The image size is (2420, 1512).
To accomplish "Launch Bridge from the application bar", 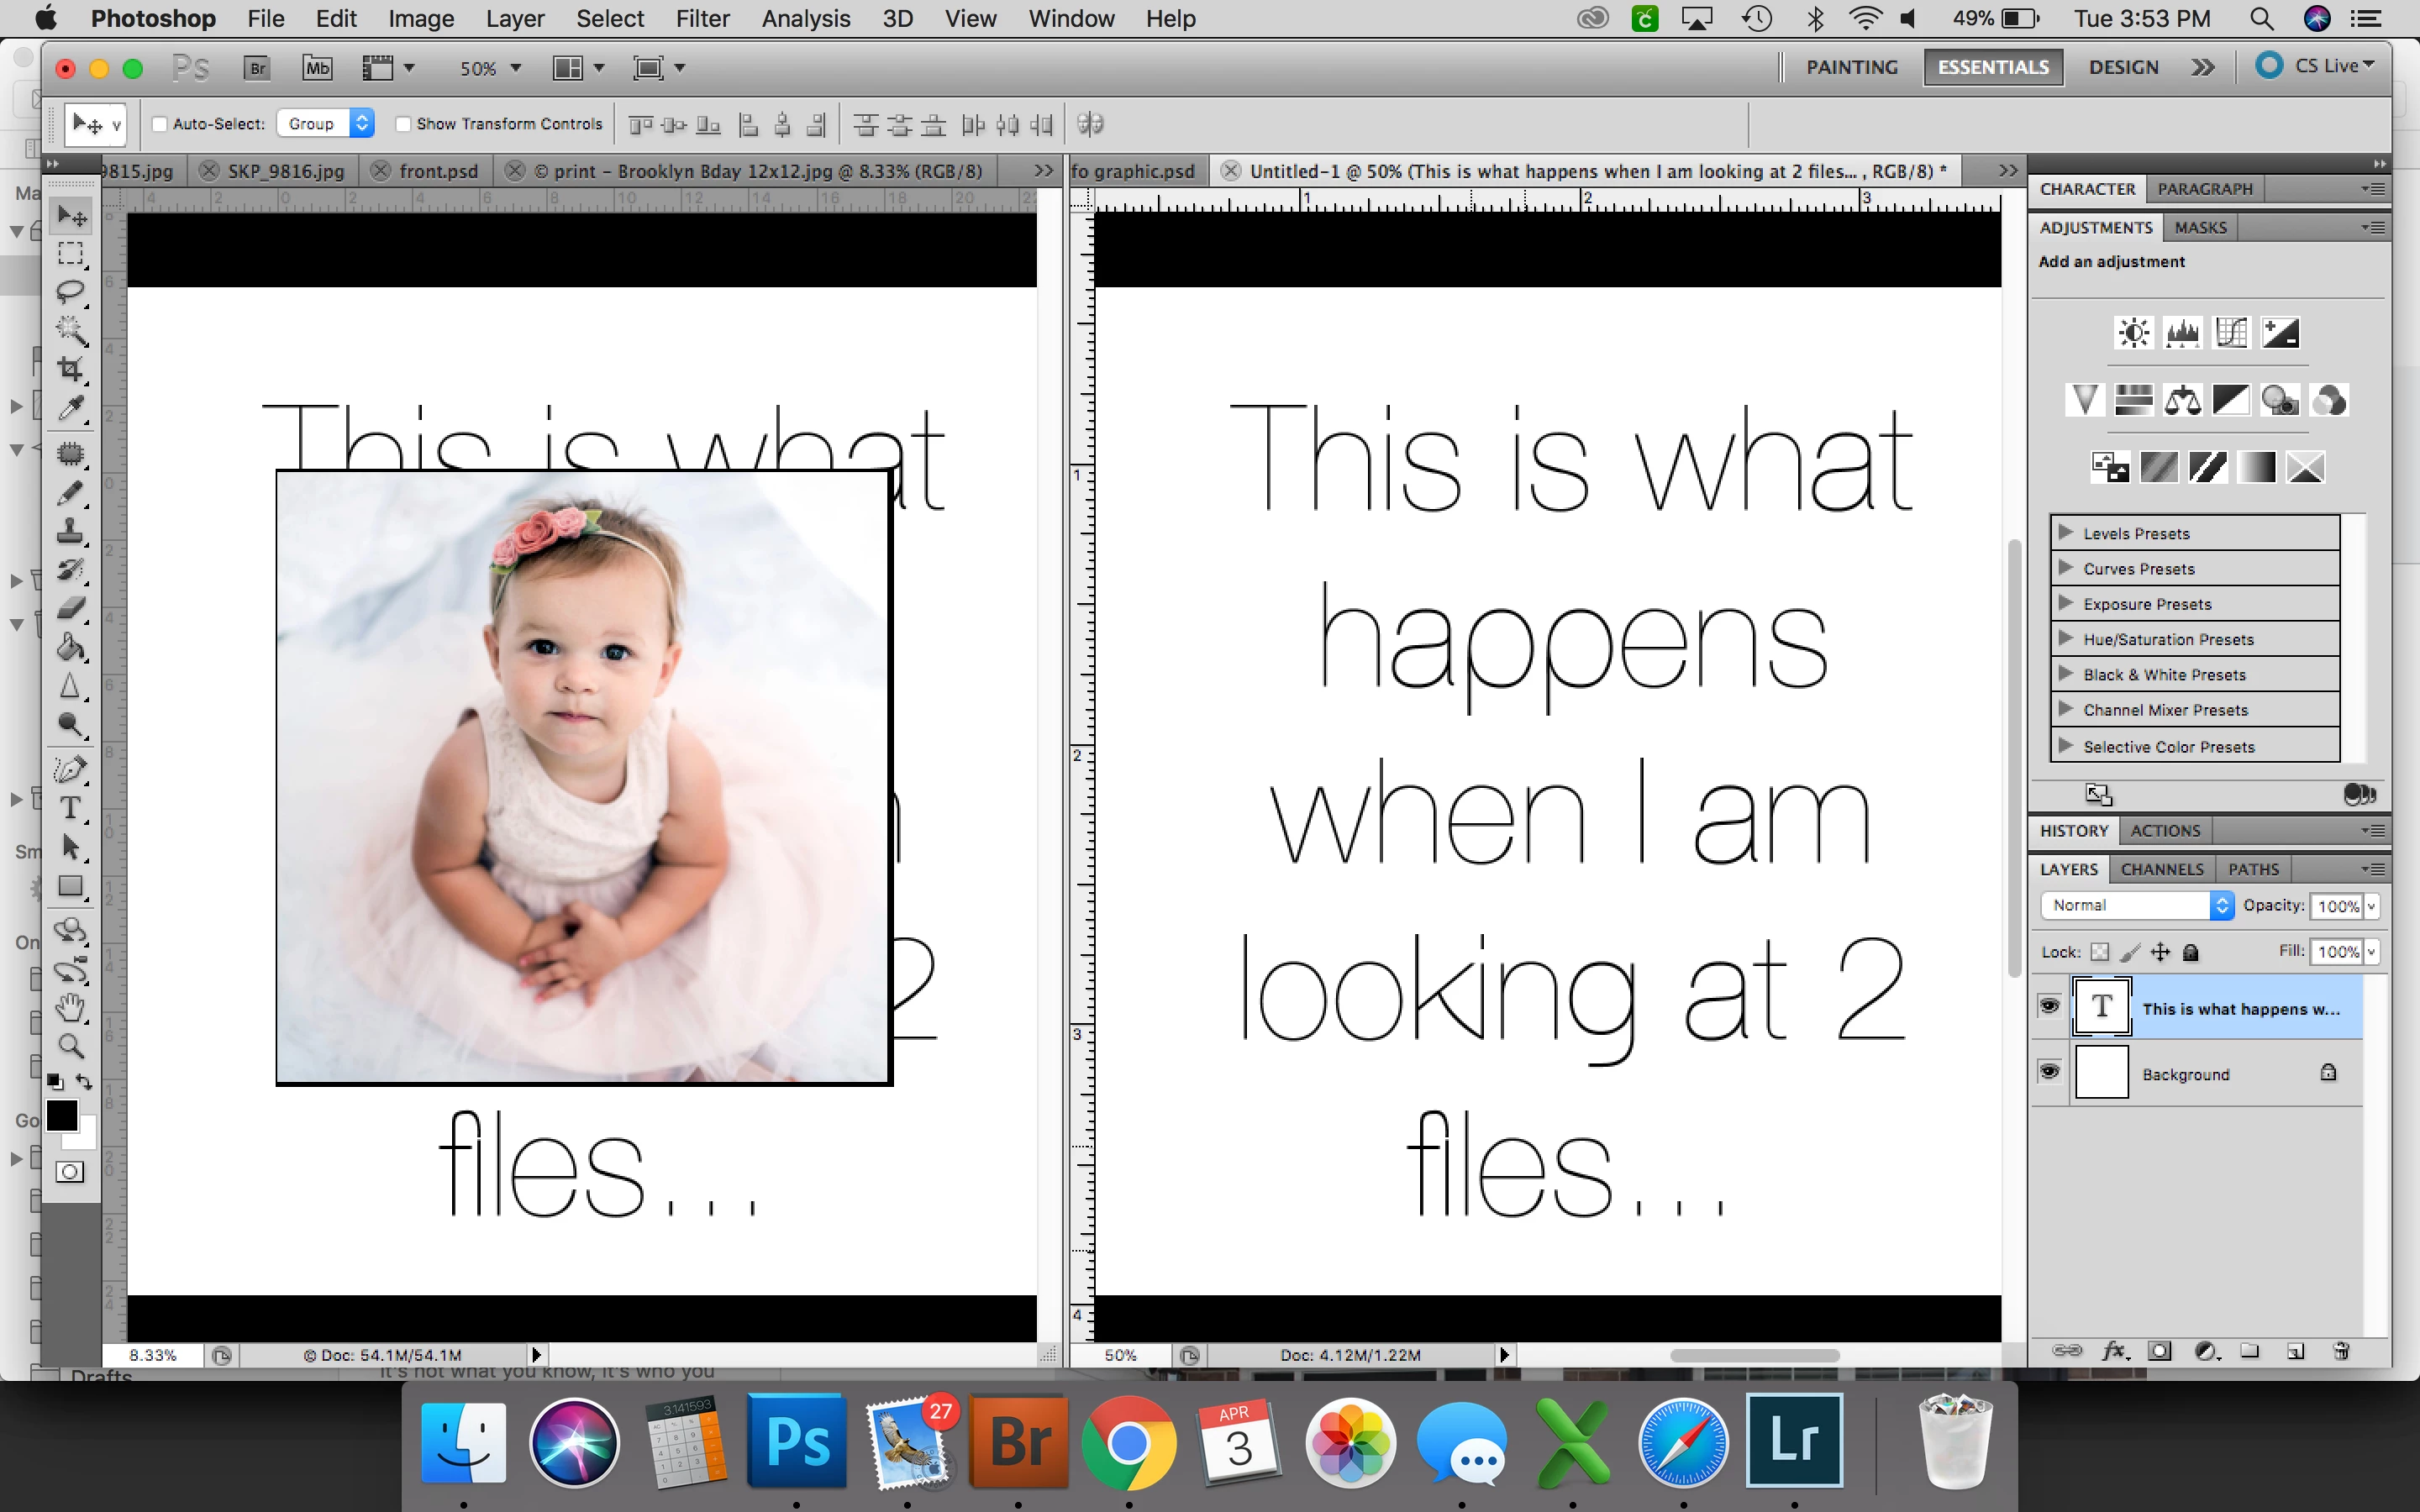I will point(257,68).
